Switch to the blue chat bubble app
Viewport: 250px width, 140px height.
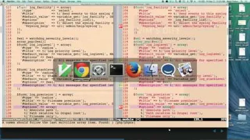coord(168,70)
